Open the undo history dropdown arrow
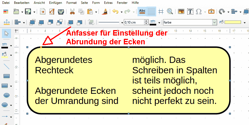Viewport: 249px width, 125px height. (x=121, y=12)
